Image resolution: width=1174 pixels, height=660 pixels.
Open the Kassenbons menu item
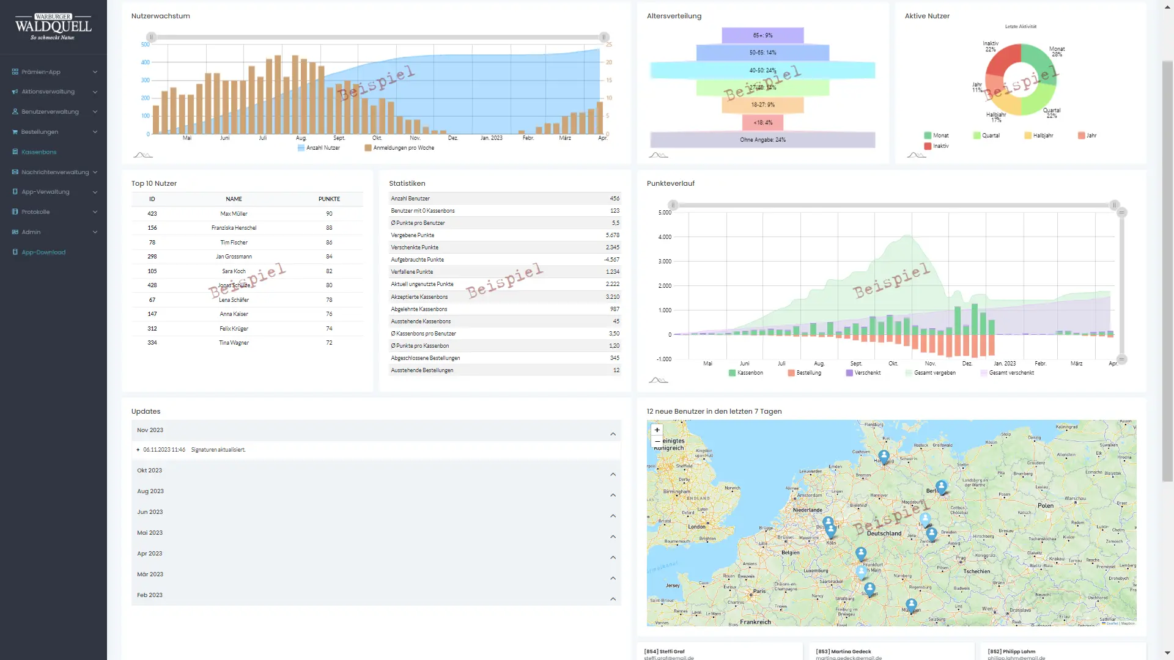tap(39, 152)
